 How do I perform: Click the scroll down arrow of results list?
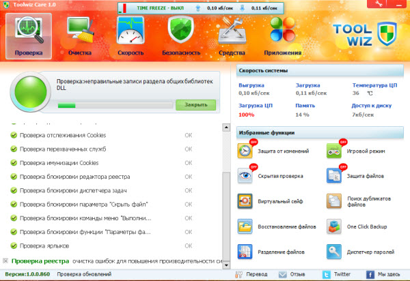click(226, 265)
